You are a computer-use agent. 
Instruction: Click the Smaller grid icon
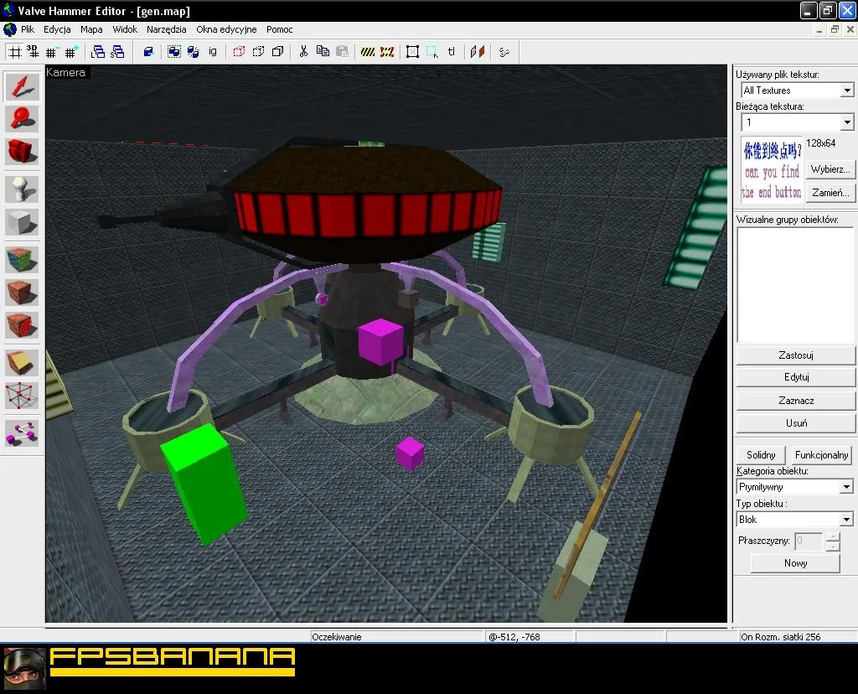(51, 52)
